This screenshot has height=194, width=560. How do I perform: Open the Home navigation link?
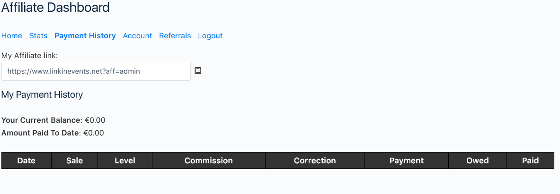coord(12,35)
